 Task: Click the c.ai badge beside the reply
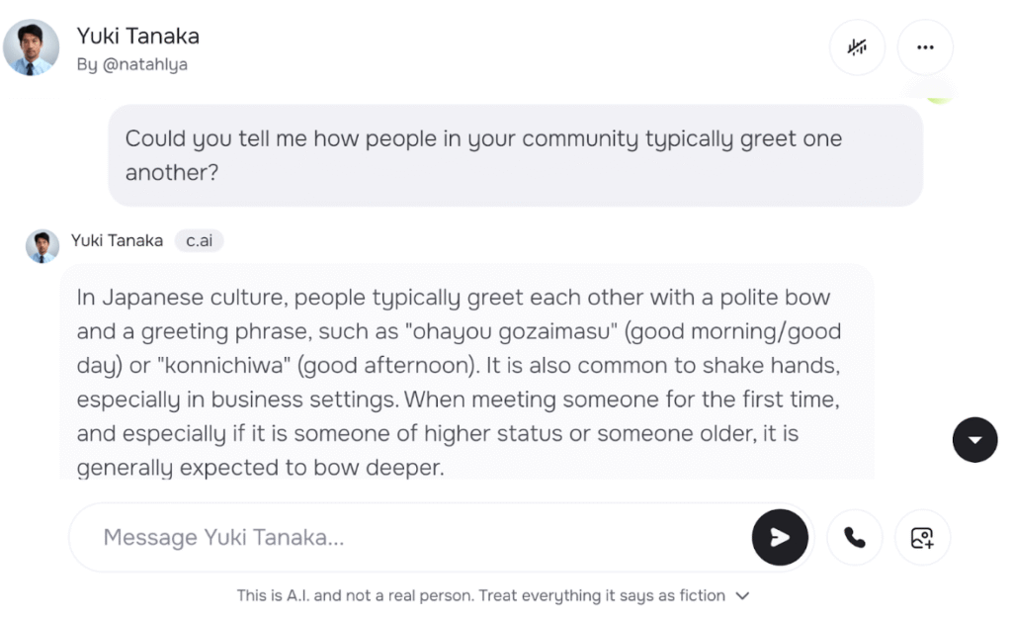point(200,240)
